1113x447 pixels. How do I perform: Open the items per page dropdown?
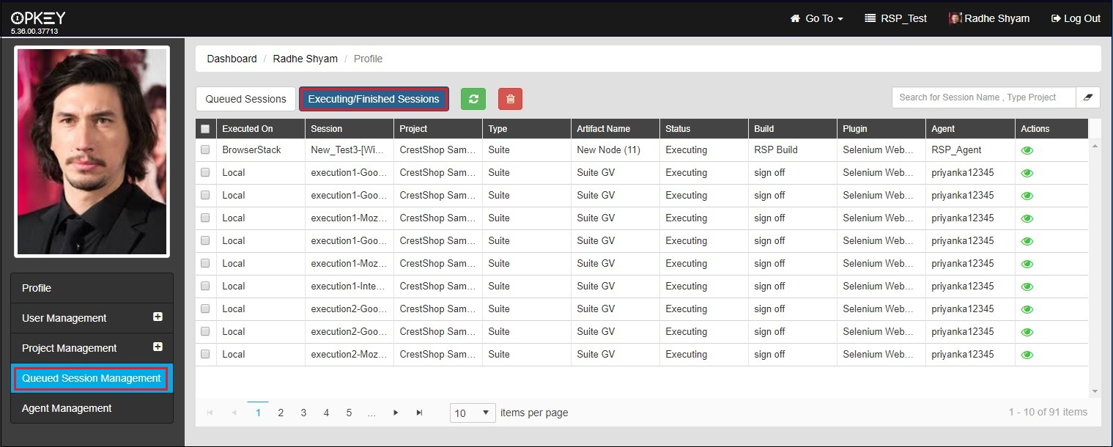pyautogui.click(x=472, y=413)
